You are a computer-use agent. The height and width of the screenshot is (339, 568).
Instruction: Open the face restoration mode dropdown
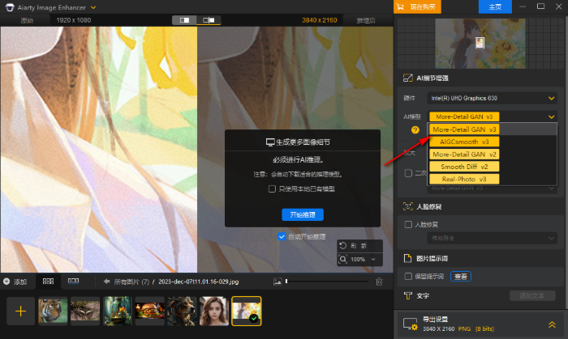[492, 238]
